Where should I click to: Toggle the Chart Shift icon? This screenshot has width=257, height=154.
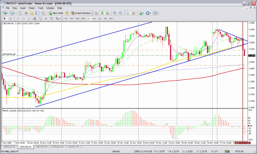(x=134, y=13)
